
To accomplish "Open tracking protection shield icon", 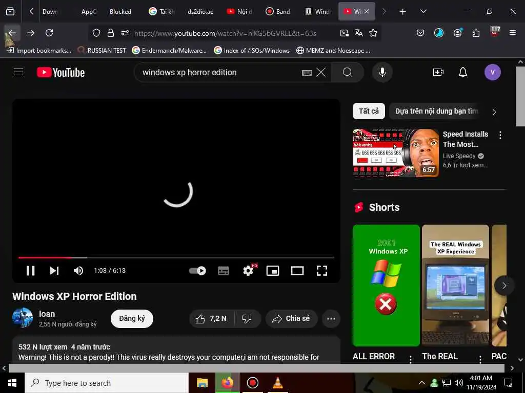I will tap(96, 33).
